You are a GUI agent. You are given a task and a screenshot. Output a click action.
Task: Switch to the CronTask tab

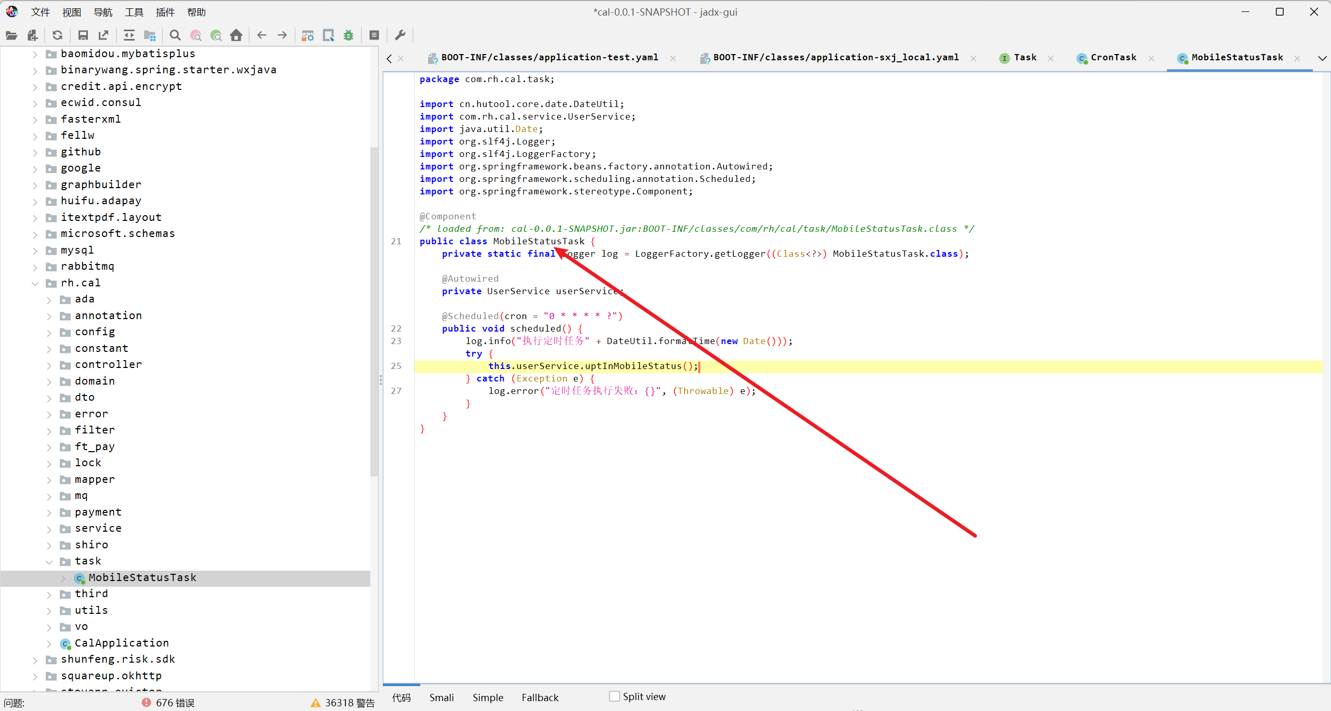(1113, 58)
